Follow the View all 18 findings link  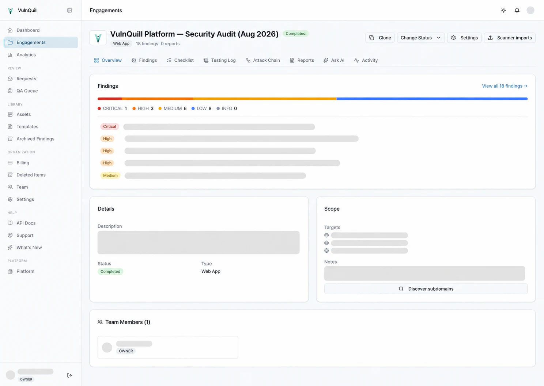pos(505,86)
